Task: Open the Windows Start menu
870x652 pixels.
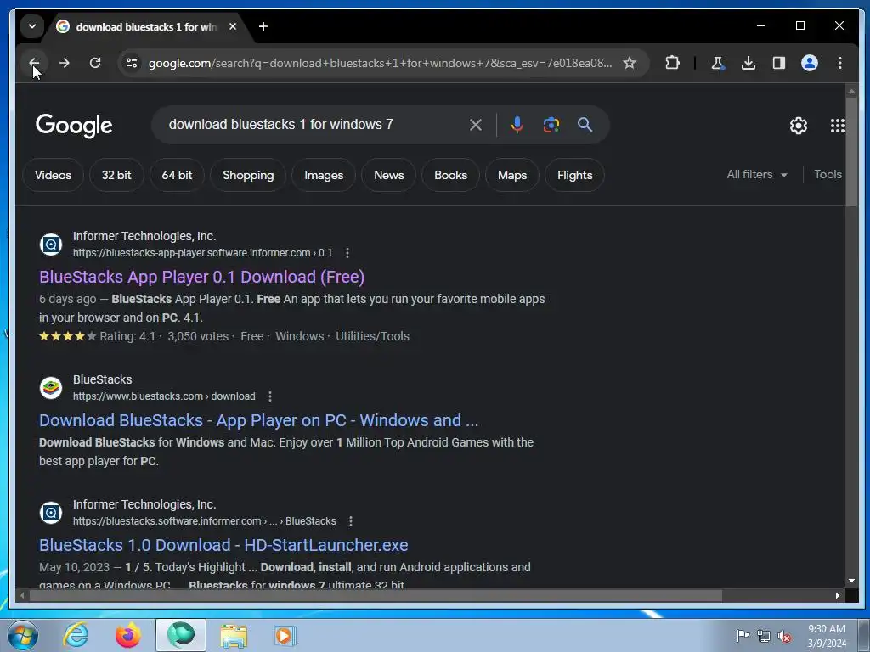Action: [x=23, y=635]
